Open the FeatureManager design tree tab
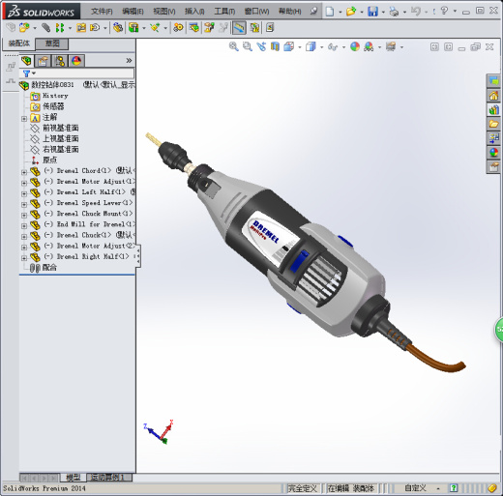Screen dimensions: 503x496 tap(27, 61)
